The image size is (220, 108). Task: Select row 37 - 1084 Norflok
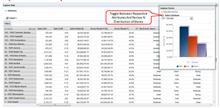pyautogui.click(x=20, y=64)
